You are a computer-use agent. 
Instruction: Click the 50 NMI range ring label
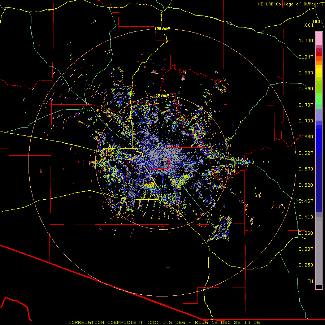coord(162,96)
